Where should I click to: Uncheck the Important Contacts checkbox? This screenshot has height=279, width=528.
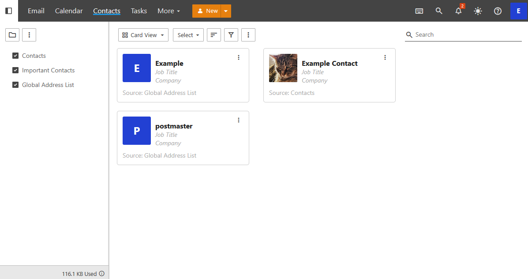click(15, 70)
